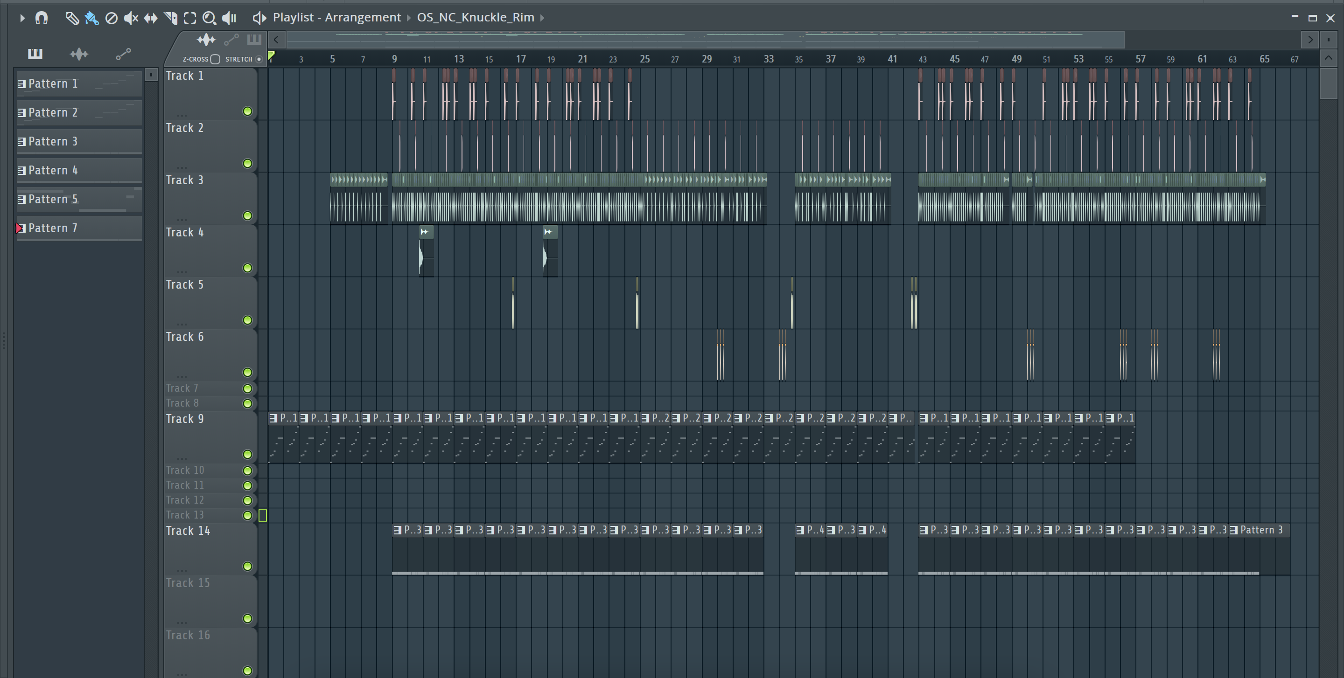Open second Track 4 audio clip menu
The image size is (1344, 678).
[548, 232]
